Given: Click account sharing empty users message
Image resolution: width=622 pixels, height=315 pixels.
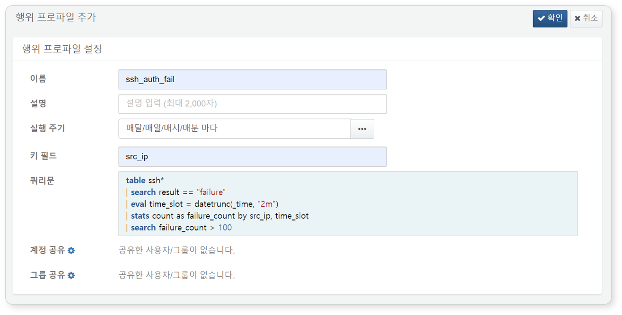Looking at the screenshot, I should pos(176,250).
